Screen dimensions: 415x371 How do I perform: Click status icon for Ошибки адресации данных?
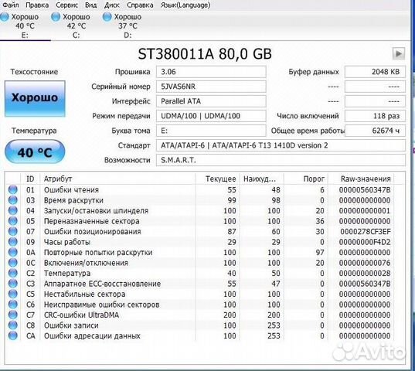pos(12,335)
